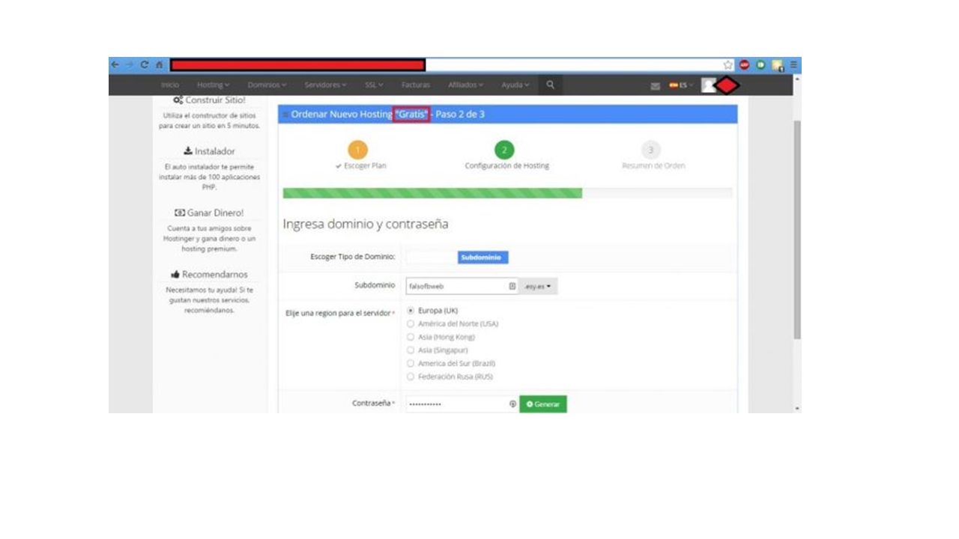Open the red adblock extension icon
This screenshot has height=539, width=959.
tap(745, 65)
